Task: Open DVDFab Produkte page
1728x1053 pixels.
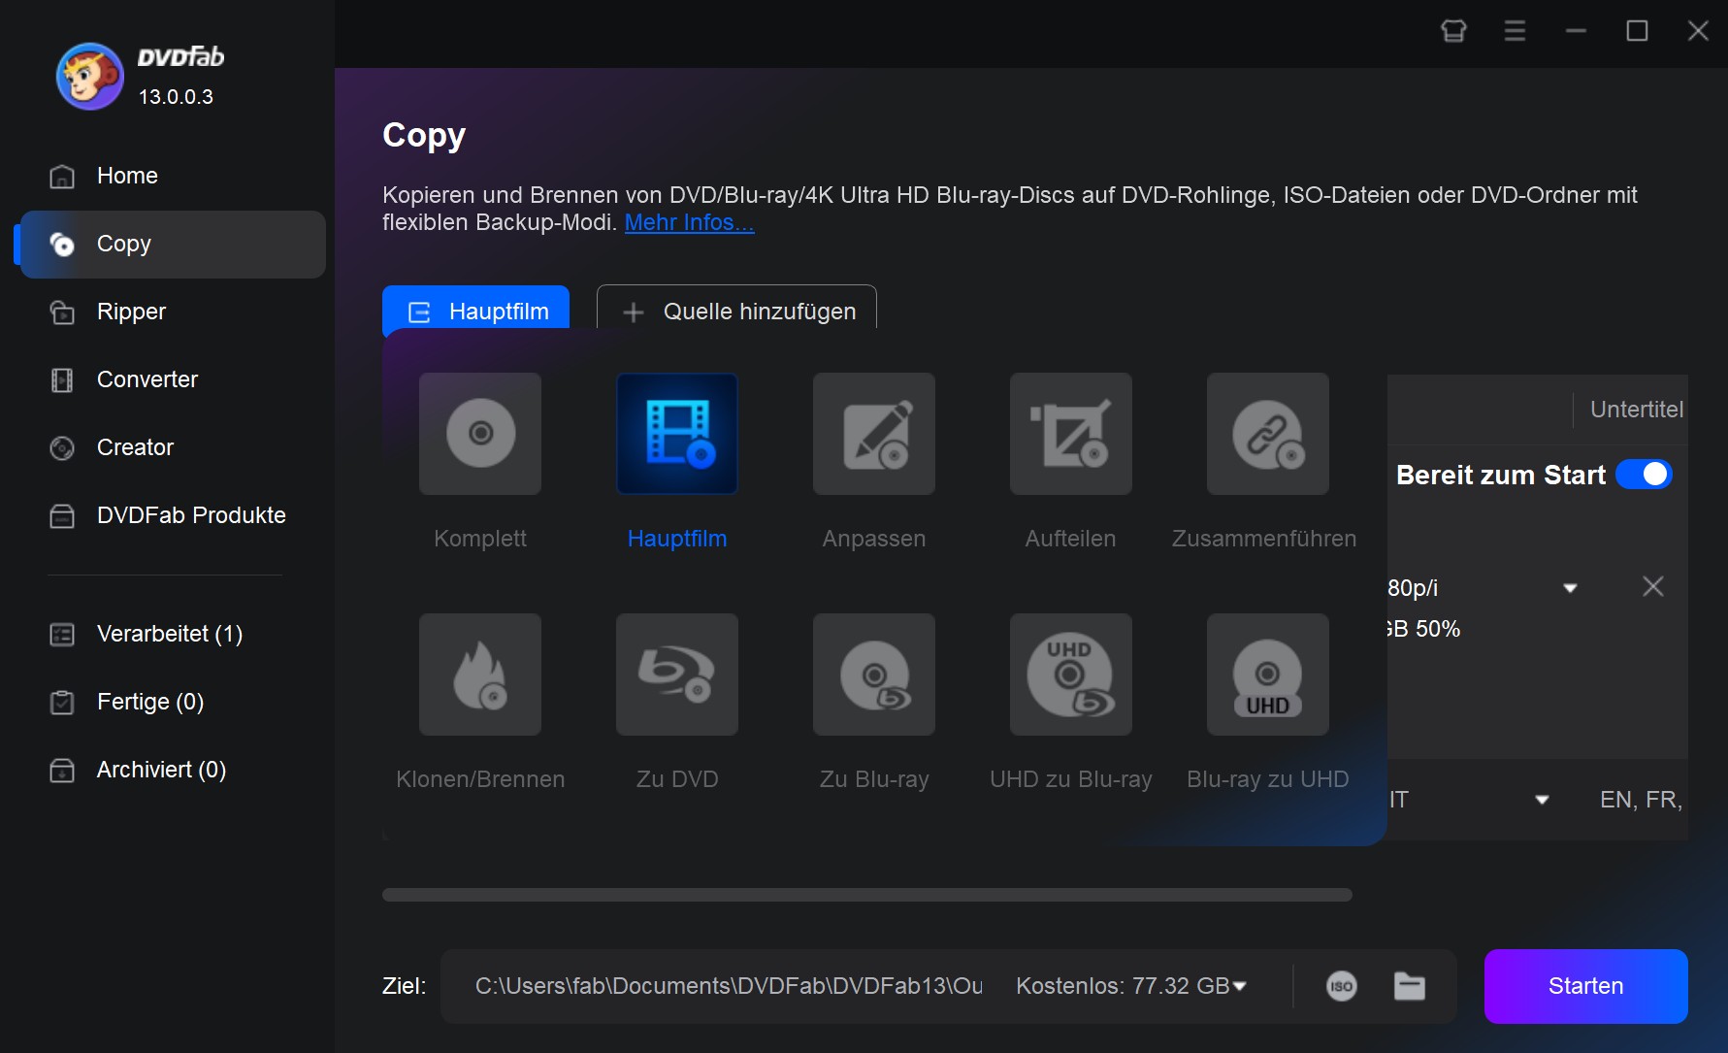Action: (x=173, y=515)
